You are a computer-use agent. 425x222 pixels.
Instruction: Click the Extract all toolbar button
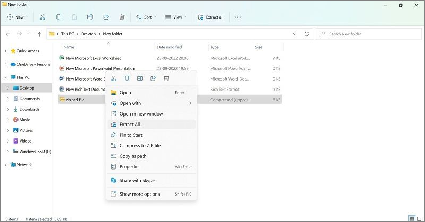210,17
